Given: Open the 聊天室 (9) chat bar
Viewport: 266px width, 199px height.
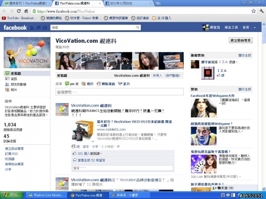Looking at the screenshot, I should coord(234,188).
